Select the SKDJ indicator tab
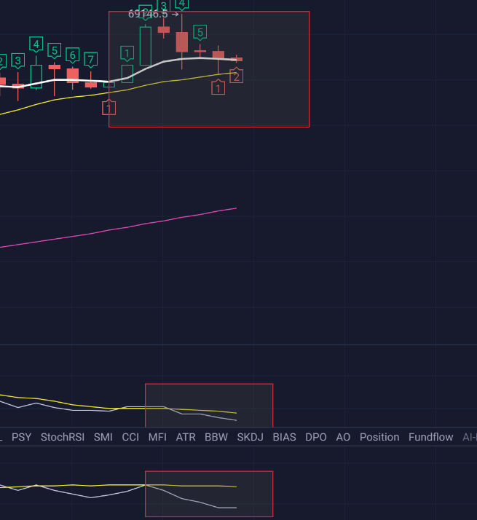Image resolution: width=477 pixels, height=520 pixels. click(x=250, y=437)
